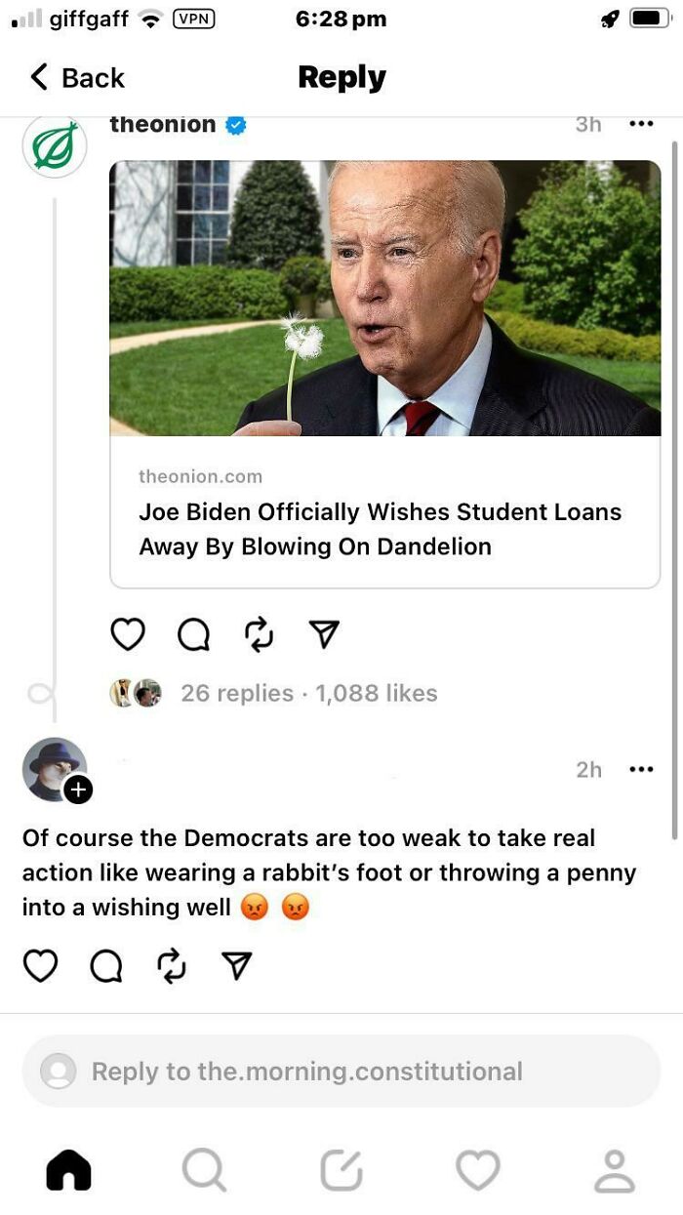Share theonion's post via direct message

322,633
